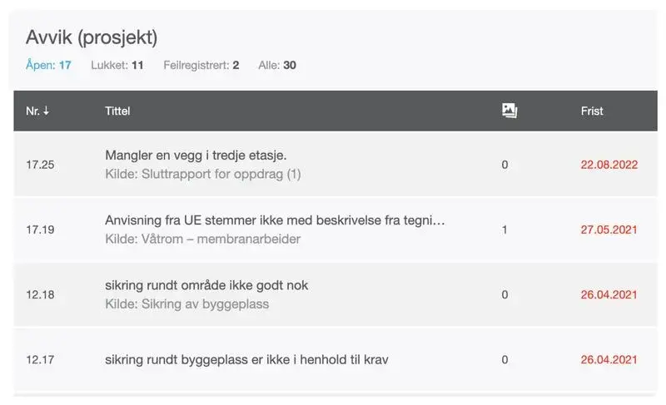Click deadline date 27.05.2021
The width and height of the screenshot is (666, 405).
[x=609, y=230]
